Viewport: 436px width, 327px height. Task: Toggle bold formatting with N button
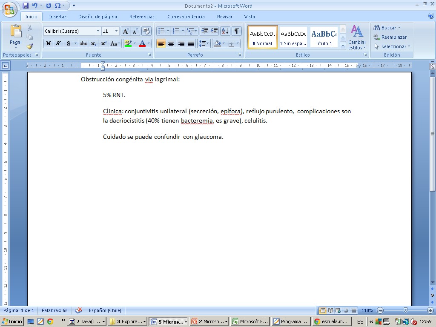pos(49,43)
